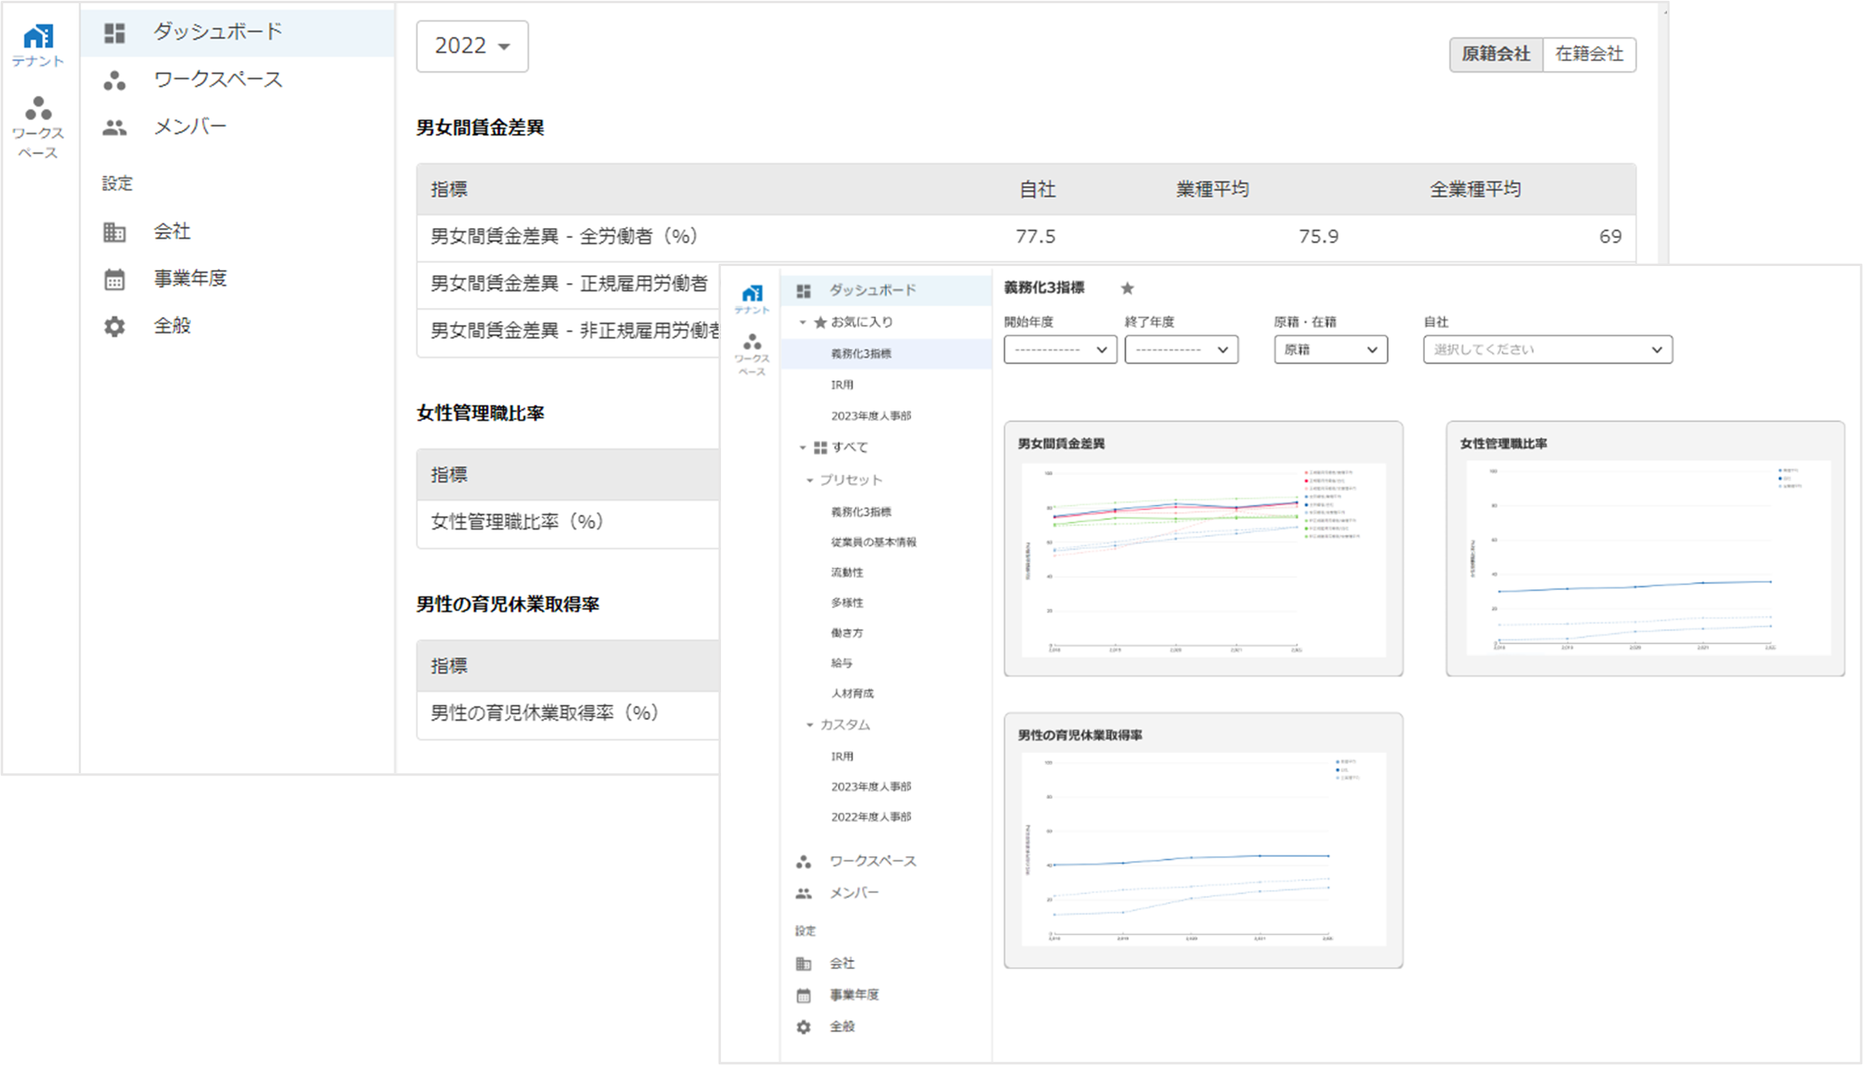Collapse the カスタム tree section
This screenshot has height=1065, width=1863.
click(x=810, y=725)
